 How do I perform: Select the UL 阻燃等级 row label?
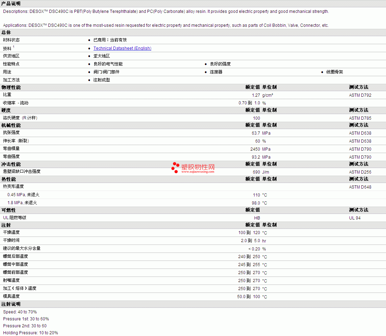coord(15,218)
